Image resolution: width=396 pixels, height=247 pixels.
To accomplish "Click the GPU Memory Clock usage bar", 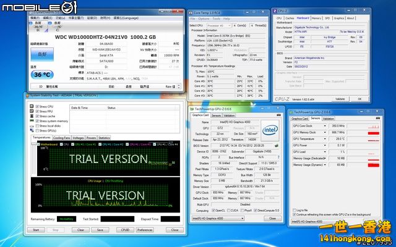I will click(x=374, y=133).
